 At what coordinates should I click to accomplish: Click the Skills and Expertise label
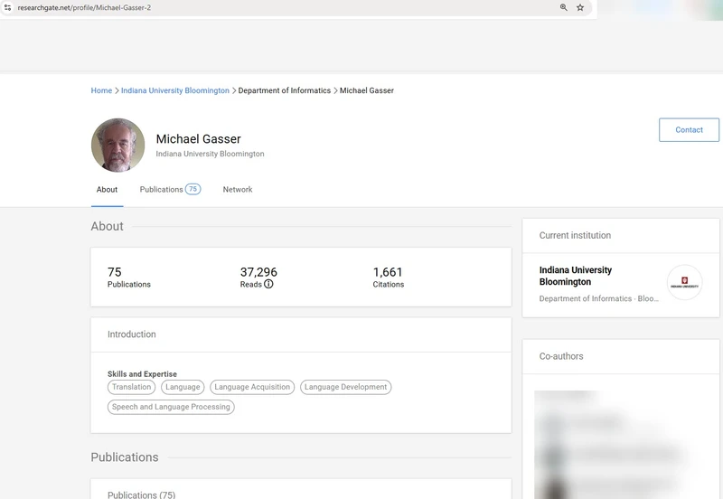coord(142,374)
